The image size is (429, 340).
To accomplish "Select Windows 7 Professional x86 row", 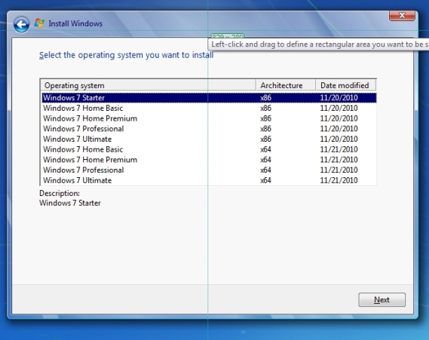I will click(x=209, y=129).
